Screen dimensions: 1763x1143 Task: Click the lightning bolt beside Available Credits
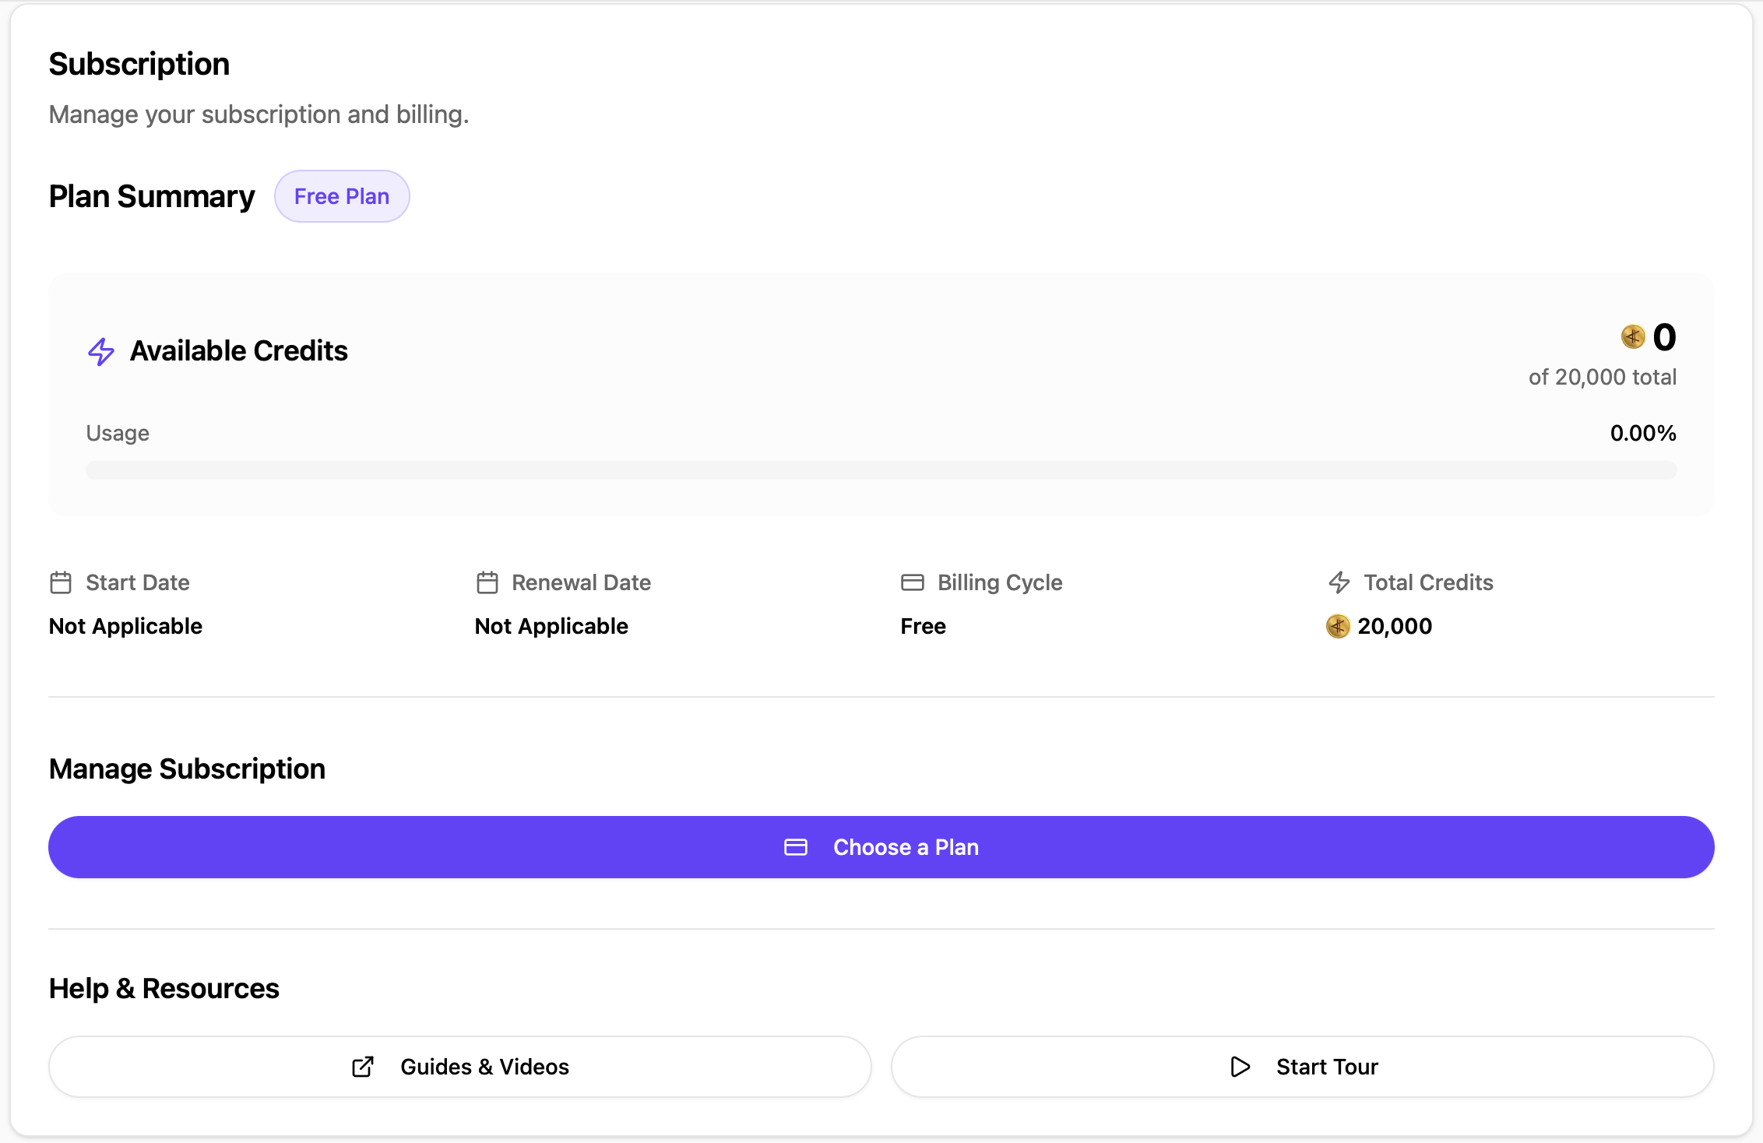coord(101,351)
